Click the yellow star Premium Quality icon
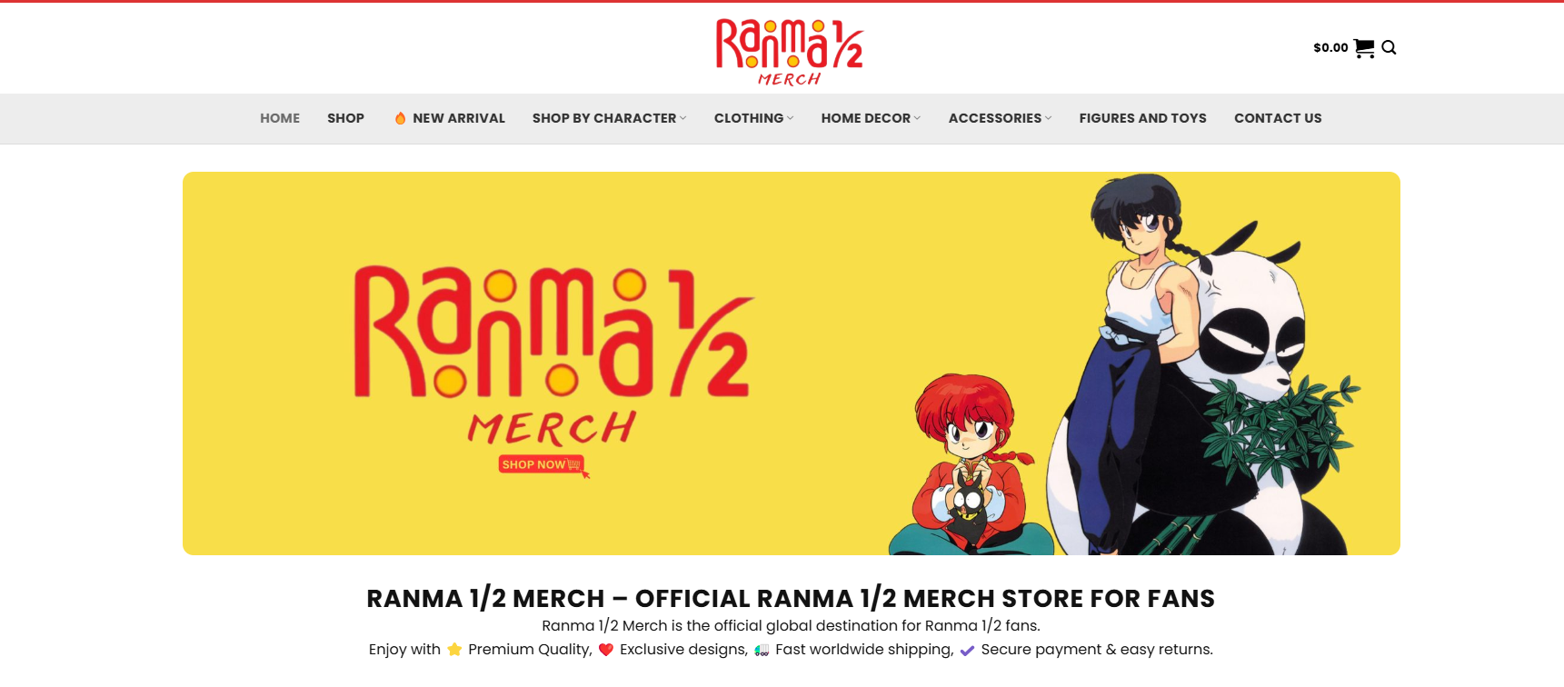1564x687 pixels. [x=454, y=649]
